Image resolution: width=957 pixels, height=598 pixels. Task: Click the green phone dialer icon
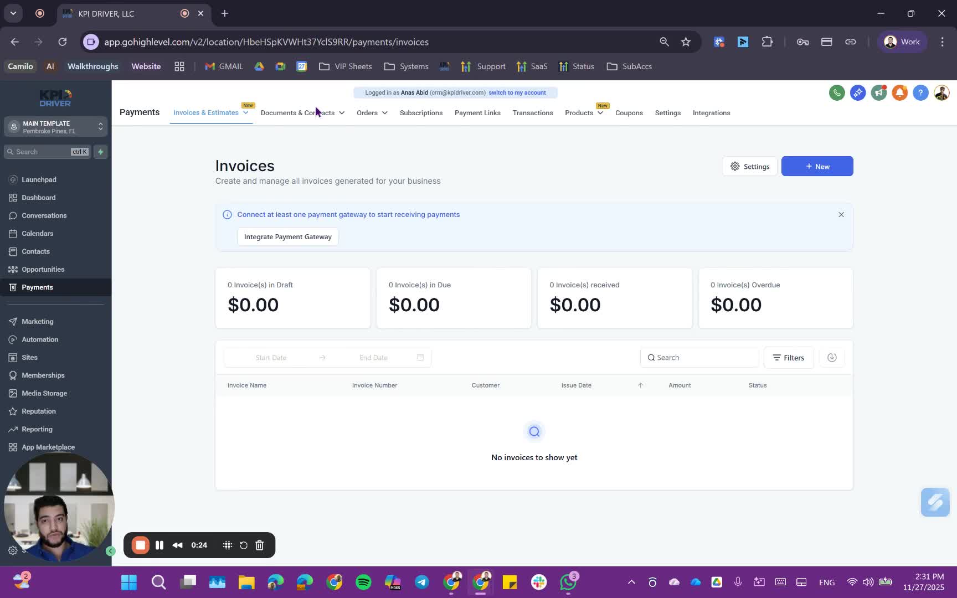[x=837, y=92]
